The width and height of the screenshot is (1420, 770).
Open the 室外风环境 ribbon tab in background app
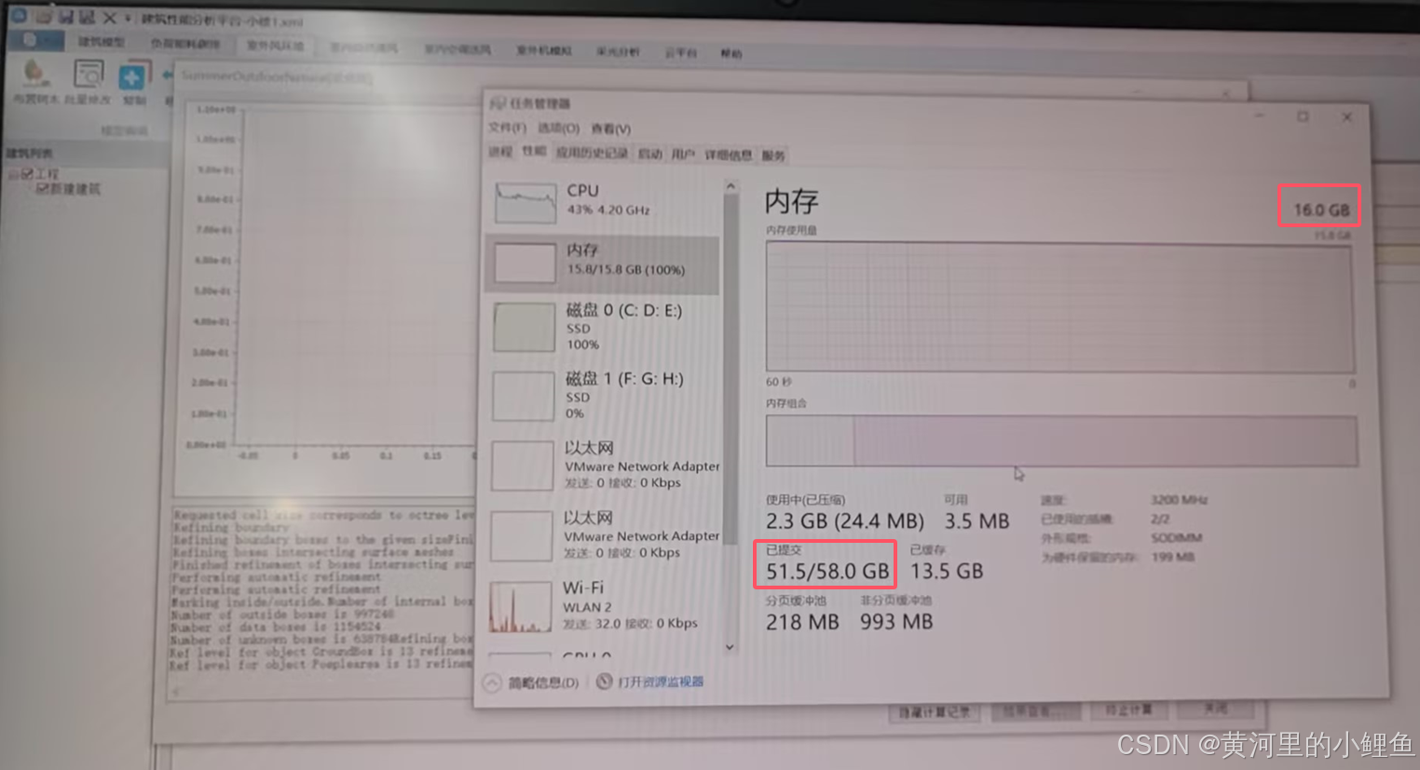pos(276,46)
